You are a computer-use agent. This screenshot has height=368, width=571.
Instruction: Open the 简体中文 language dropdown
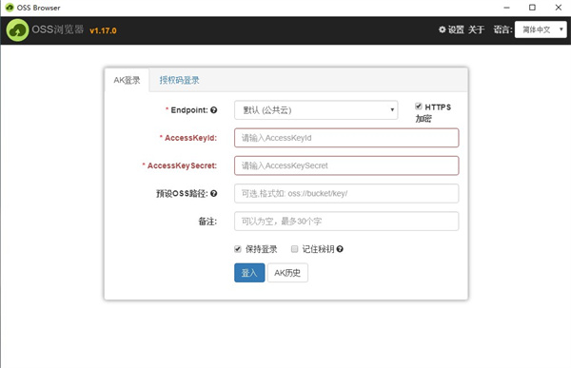541,29
